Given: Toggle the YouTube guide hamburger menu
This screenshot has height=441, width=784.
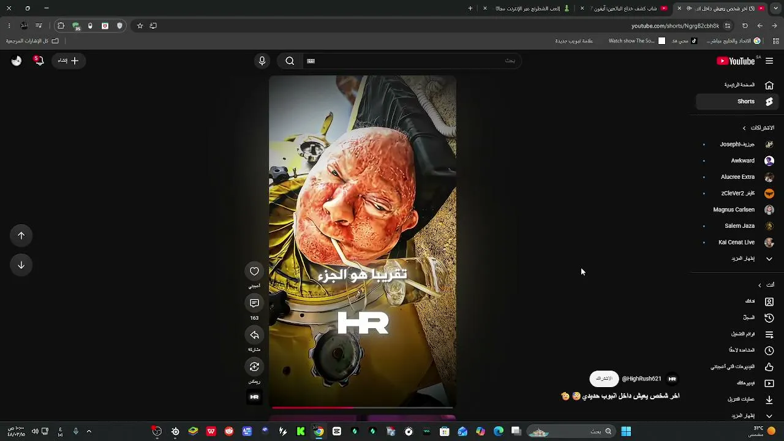Looking at the screenshot, I should (x=769, y=61).
